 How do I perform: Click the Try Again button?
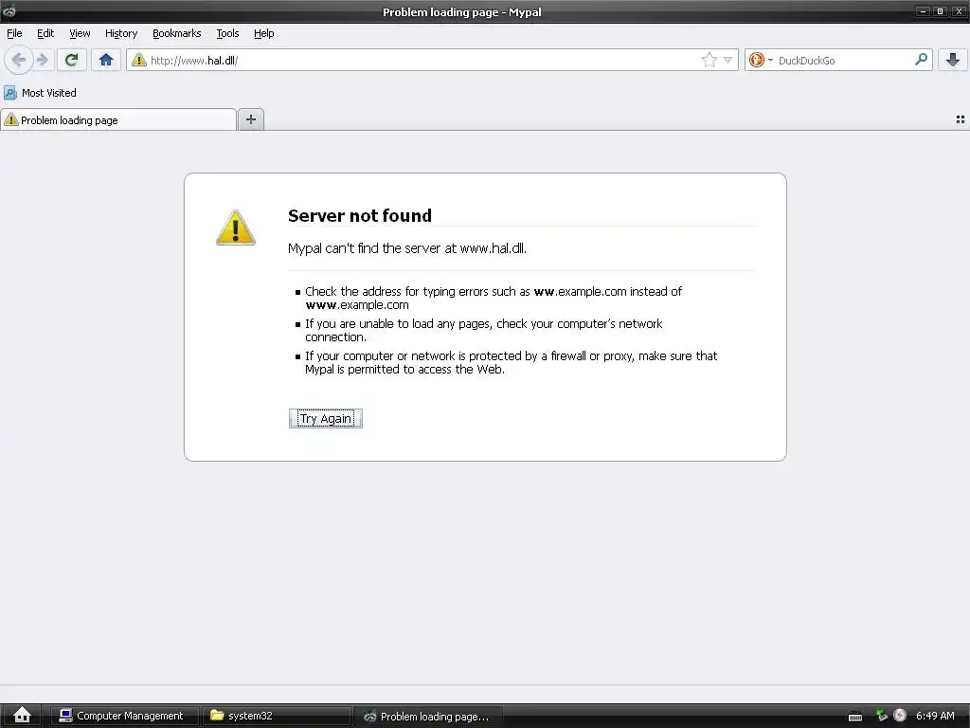[326, 418]
